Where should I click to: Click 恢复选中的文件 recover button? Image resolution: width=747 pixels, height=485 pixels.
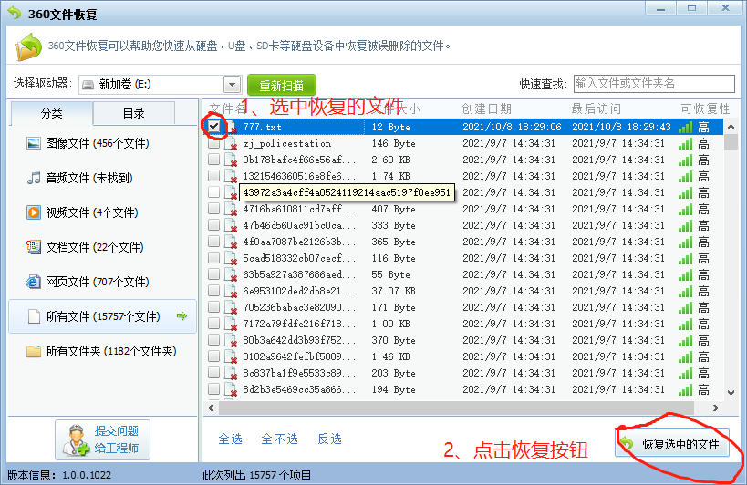tap(672, 444)
